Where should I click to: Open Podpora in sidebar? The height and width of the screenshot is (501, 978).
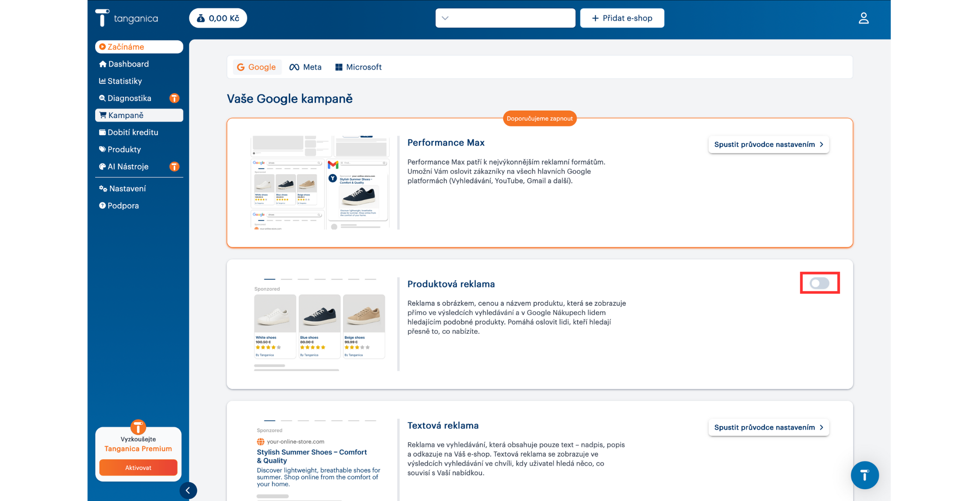click(139, 206)
